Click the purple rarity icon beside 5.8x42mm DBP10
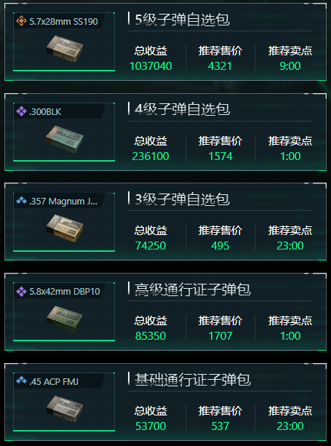 tap(21, 292)
